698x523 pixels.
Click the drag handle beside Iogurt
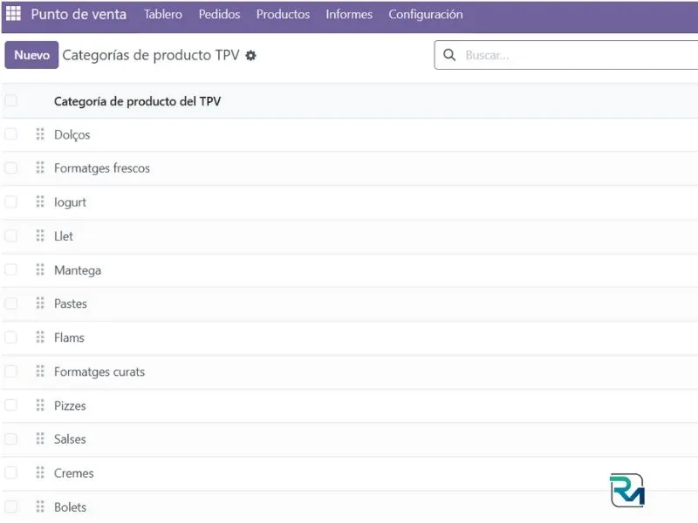[x=40, y=201]
